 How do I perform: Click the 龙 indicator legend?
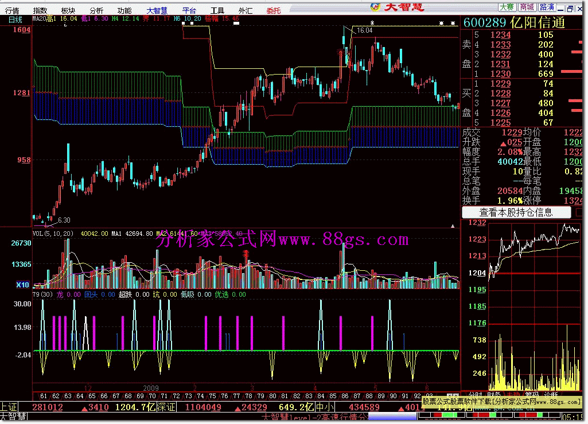coord(60,294)
